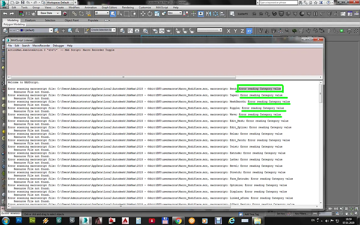Image resolution: width=360 pixels, height=225 pixels.
Task: Select the Move tool in main toolbar
Action: coord(143,14)
